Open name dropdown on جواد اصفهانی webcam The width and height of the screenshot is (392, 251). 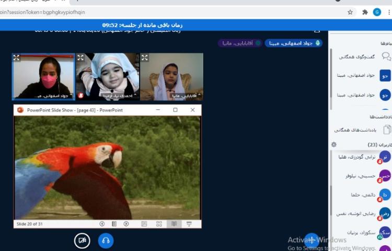point(53,96)
